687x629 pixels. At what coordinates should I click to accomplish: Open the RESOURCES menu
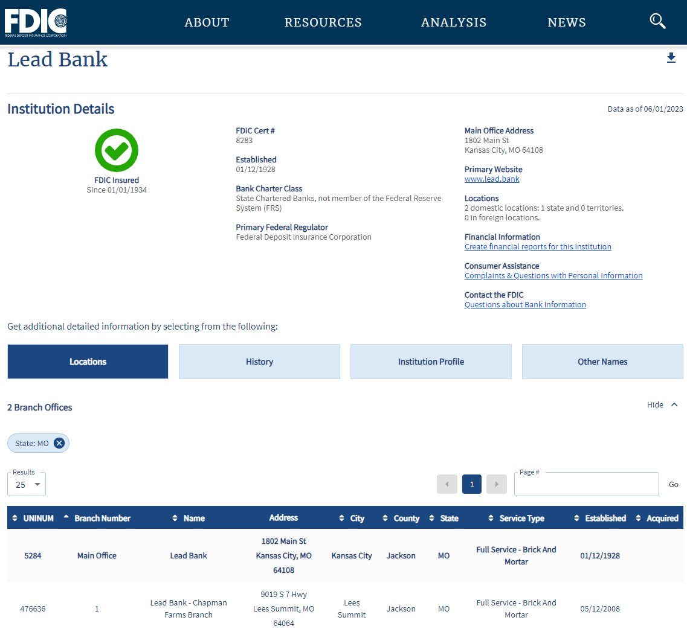click(323, 22)
